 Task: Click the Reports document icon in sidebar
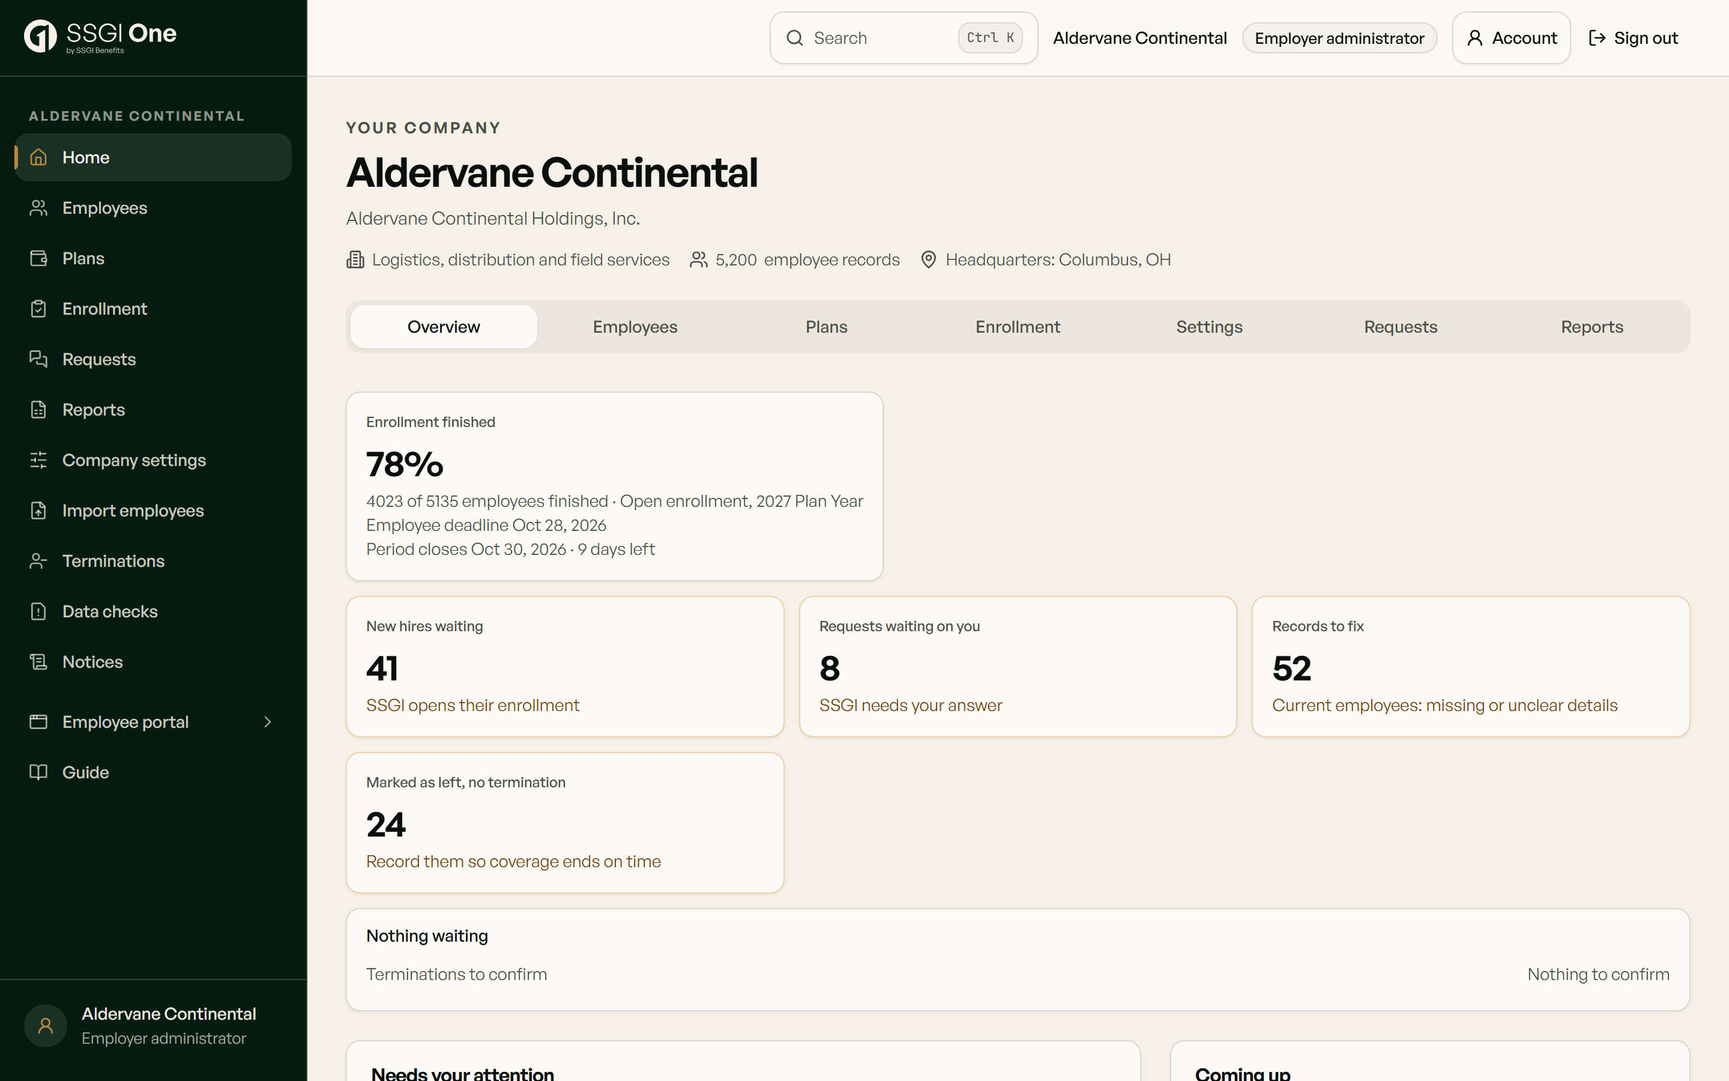38,410
